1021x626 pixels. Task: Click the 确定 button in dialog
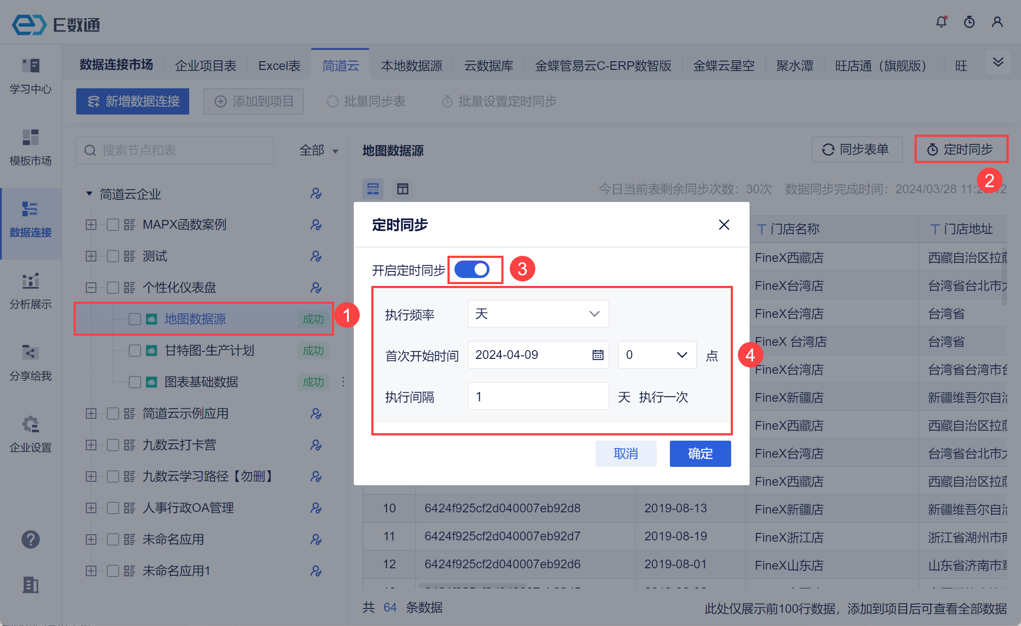[700, 454]
